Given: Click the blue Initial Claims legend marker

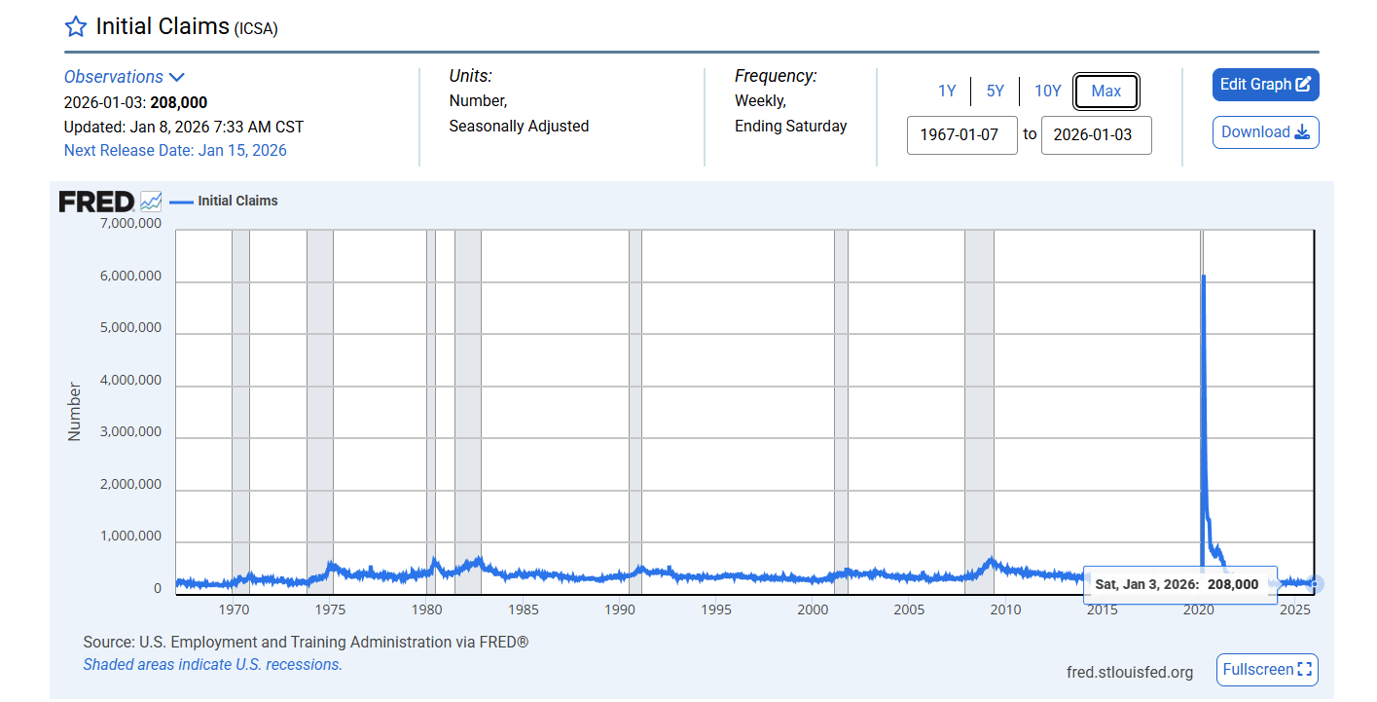Looking at the screenshot, I should (x=180, y=201).
